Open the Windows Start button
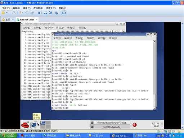This screenshot has height=138, width=184. 9,135
